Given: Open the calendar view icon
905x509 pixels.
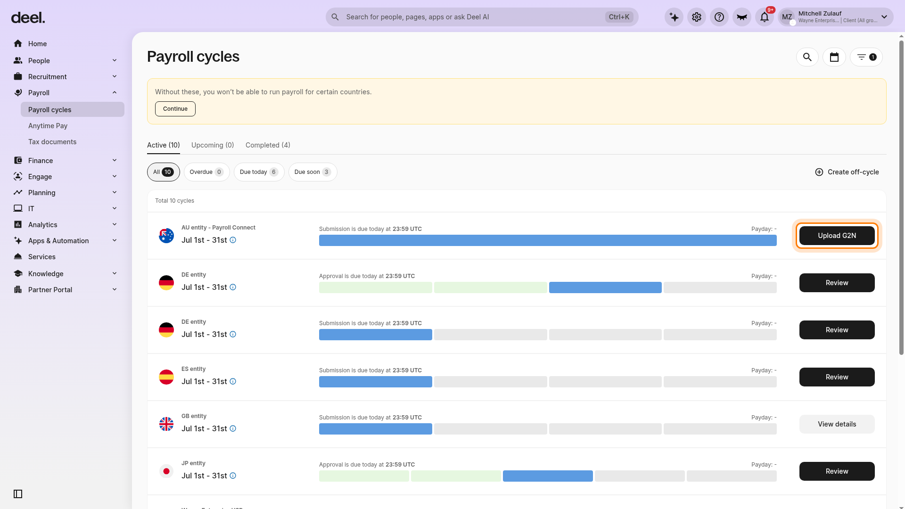Looking at the screenshot, I should [834, 57].
